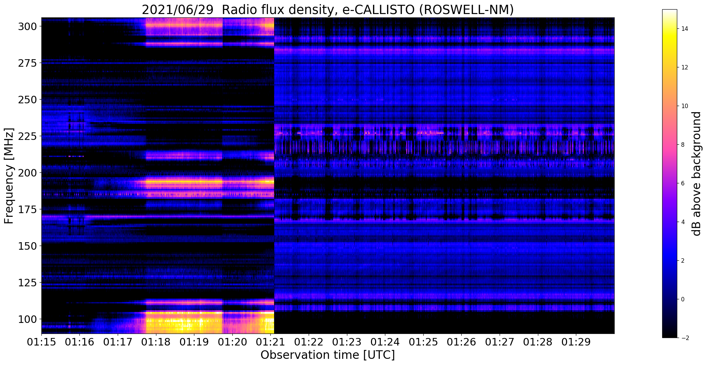Click the 01:26 time tick label

462,342
